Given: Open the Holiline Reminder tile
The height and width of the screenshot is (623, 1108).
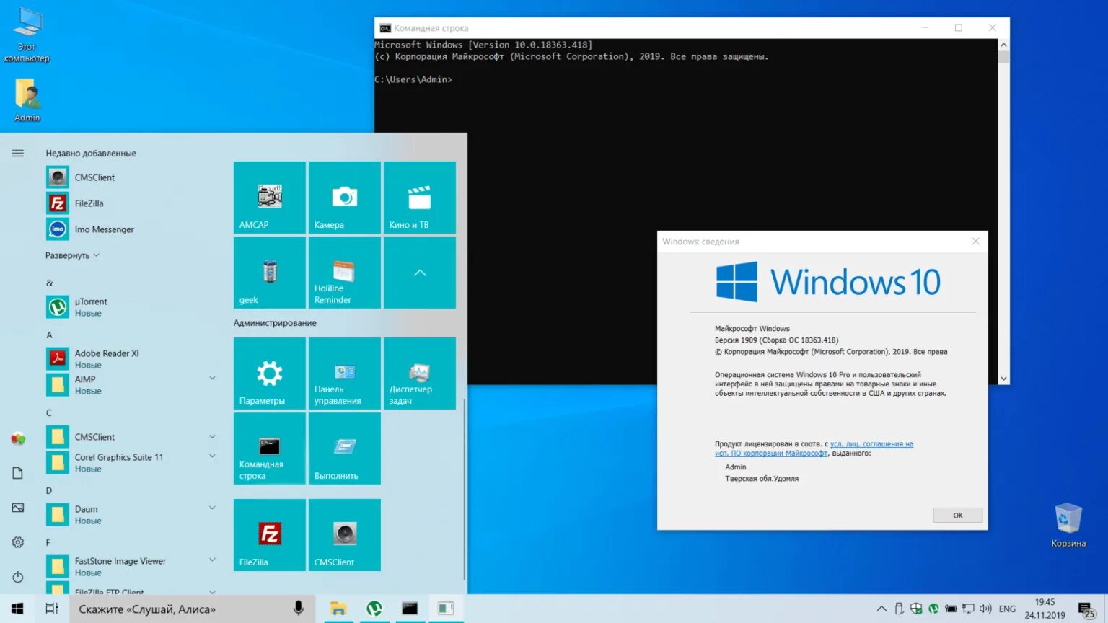Looking at the screenshot, I should point(345,273).
